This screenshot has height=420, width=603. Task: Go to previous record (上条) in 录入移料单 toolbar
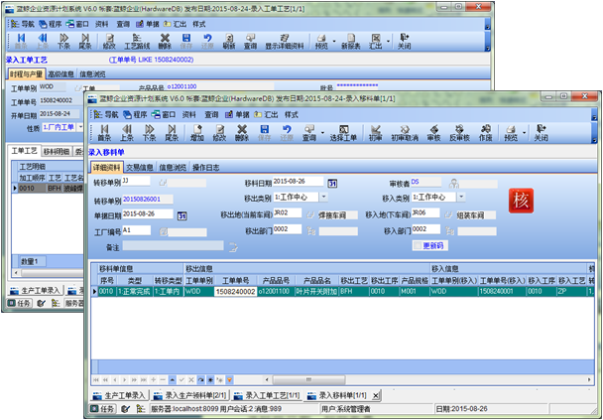127,133
